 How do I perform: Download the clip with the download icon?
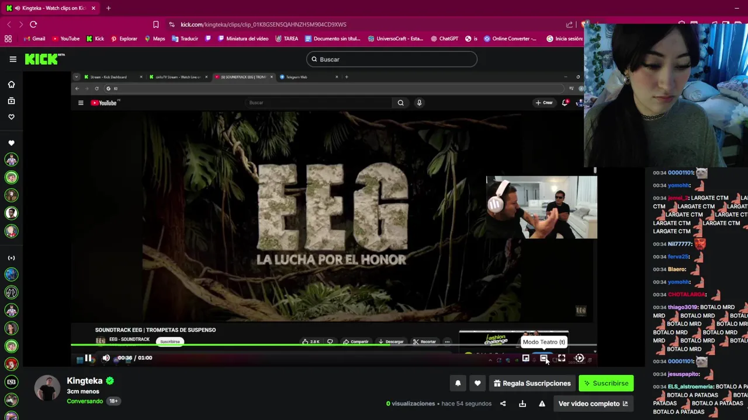click(522, 404)
